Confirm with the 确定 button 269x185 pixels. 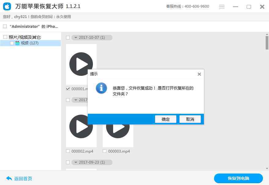pos(166,119)
